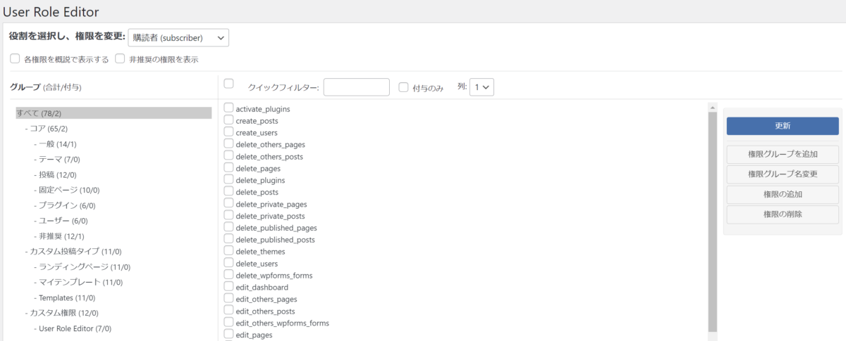
Task: Check the granted-only filter checkbox
Action: pos(404,87)
